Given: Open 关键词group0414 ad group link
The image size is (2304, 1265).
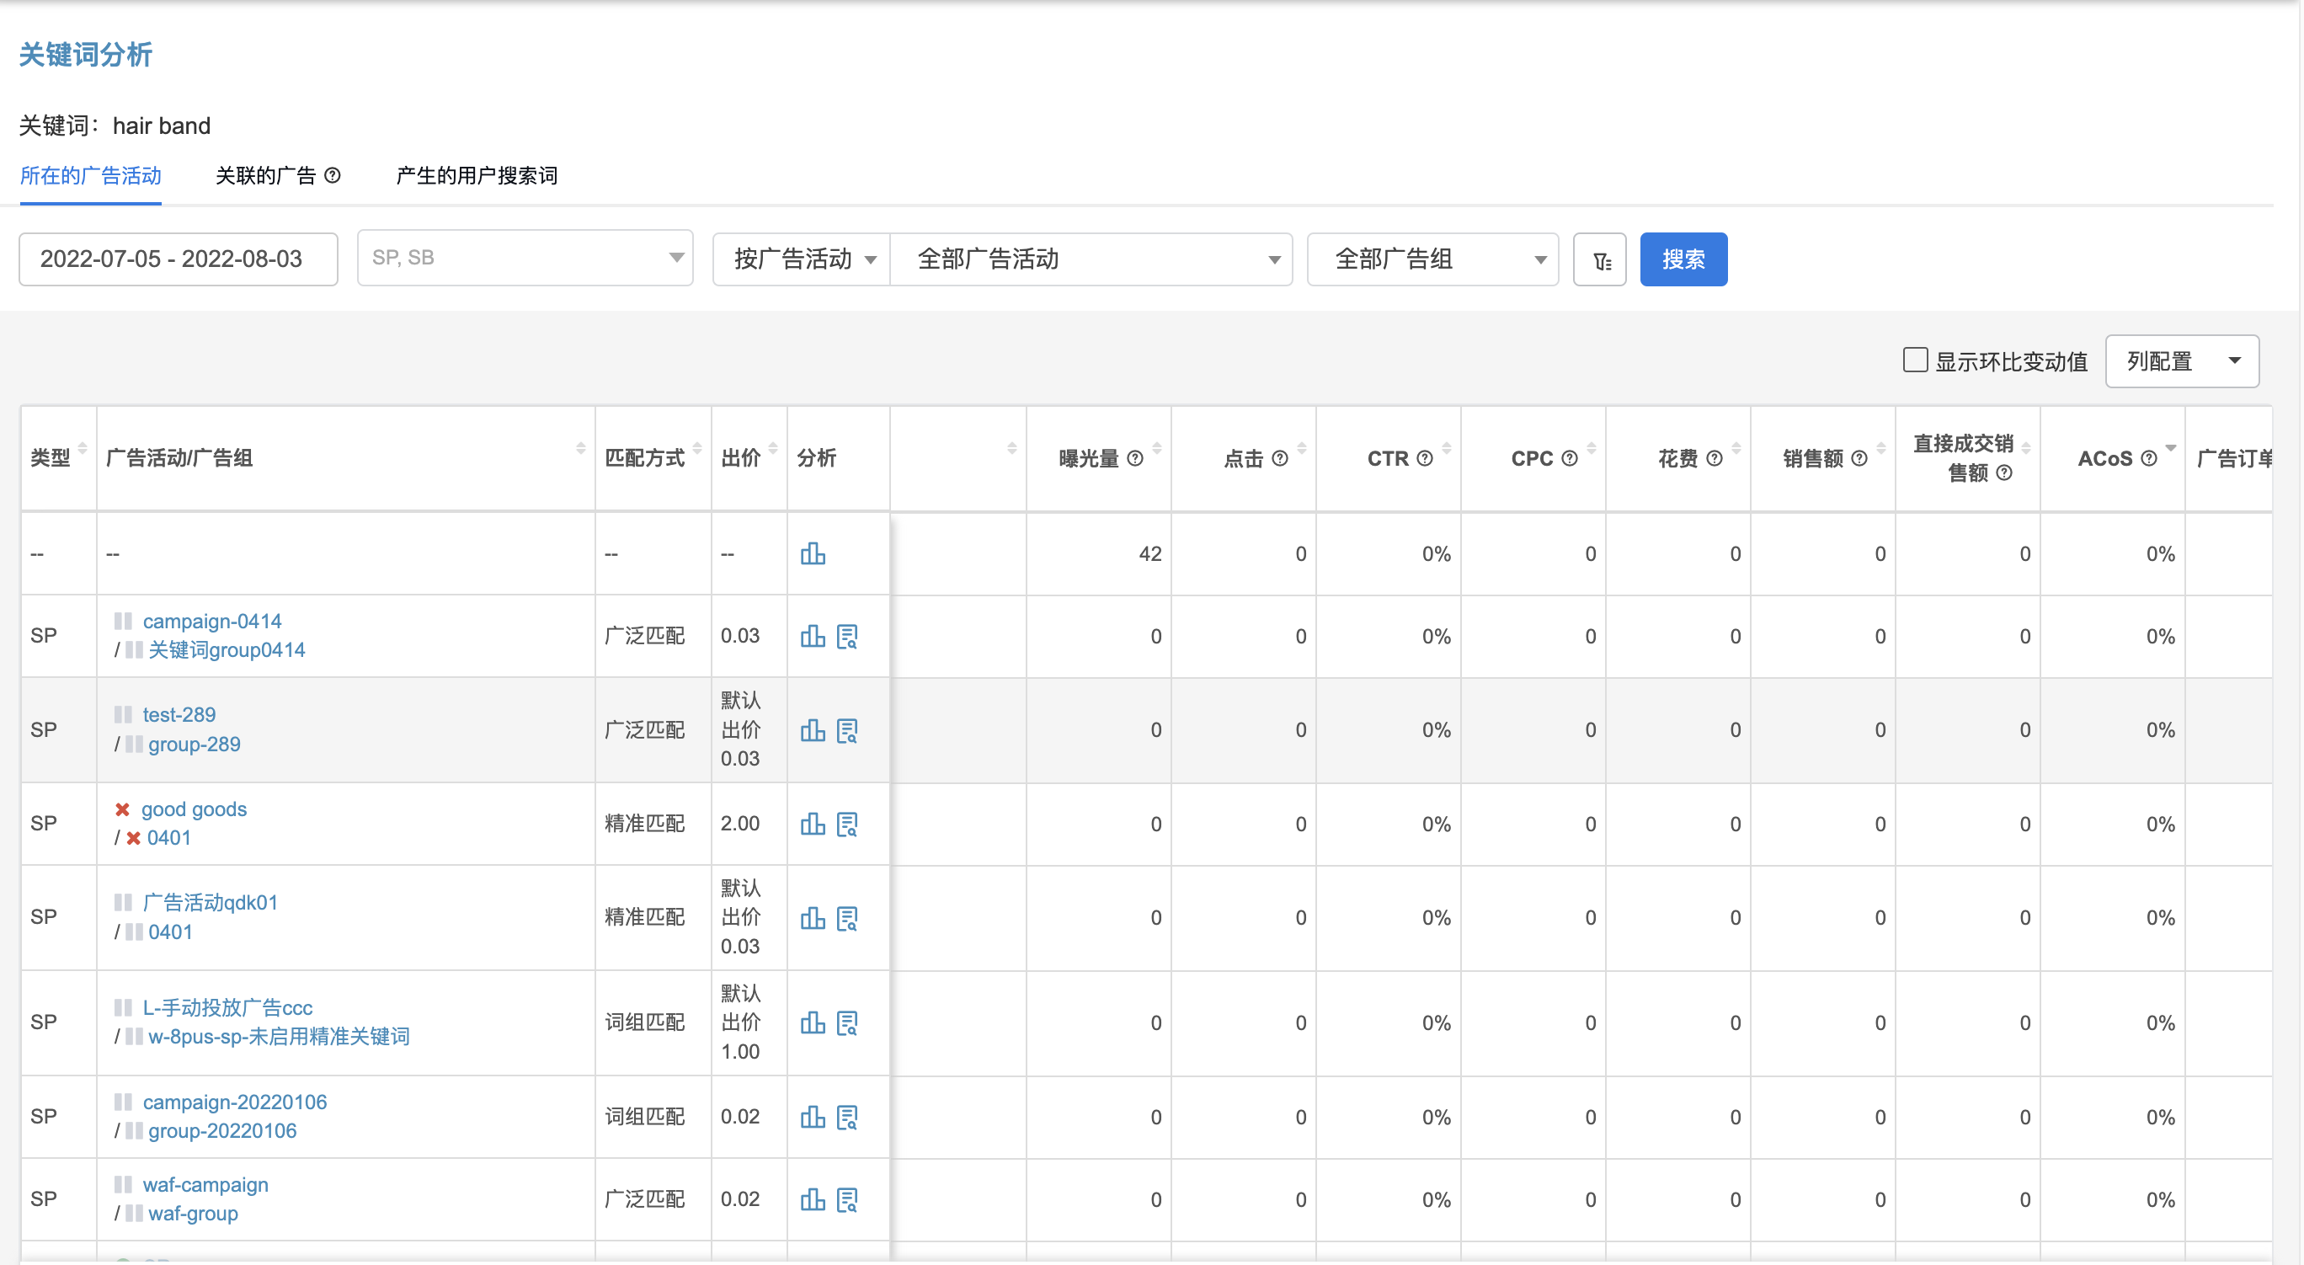Looking at the screenshot, I should pos(227,650).
